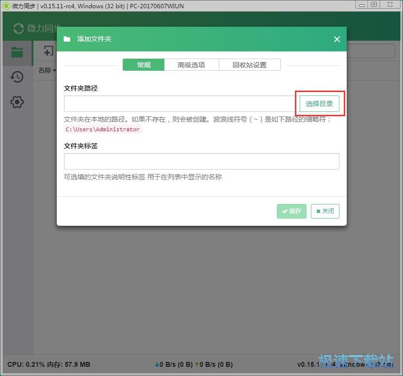Click the 保存 button

click(291, 211)
